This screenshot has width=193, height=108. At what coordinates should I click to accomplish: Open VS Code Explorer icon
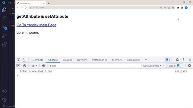(x=4, y=10)
